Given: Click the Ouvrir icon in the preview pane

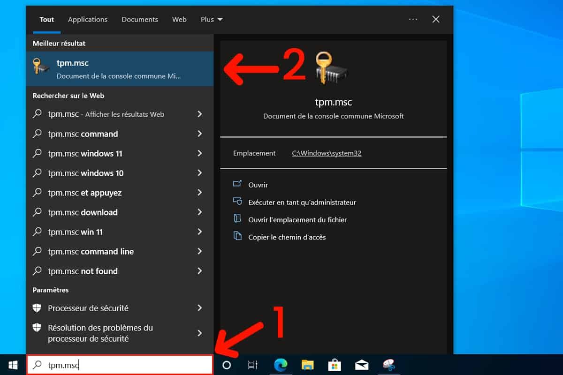Looking at the screenshot, I should [237, 184].
